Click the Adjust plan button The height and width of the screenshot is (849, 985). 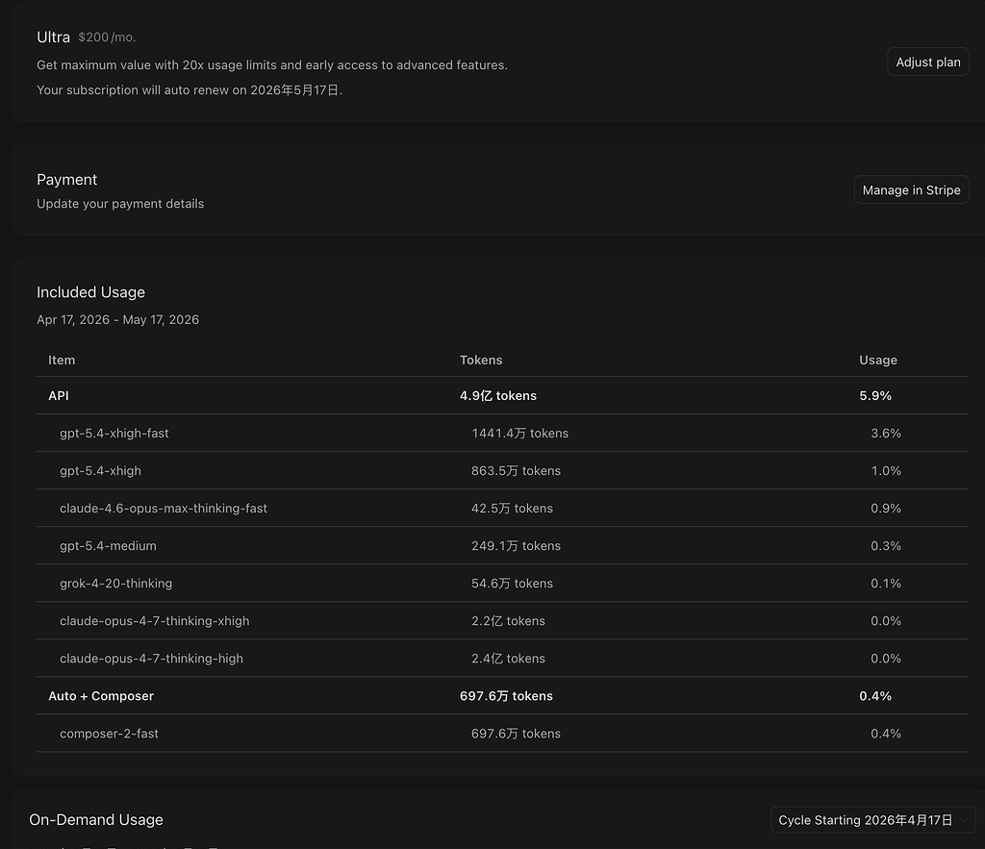coord(928,62)
